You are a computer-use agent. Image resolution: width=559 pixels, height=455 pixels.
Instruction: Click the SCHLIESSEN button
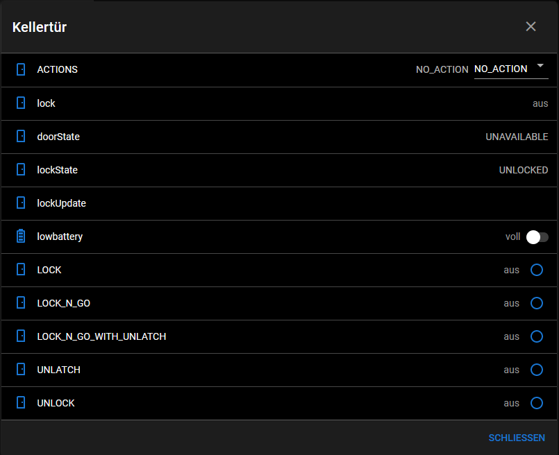click(x=517, y=438)
